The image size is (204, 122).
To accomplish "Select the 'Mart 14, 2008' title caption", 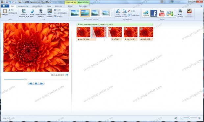I will 86,39.
